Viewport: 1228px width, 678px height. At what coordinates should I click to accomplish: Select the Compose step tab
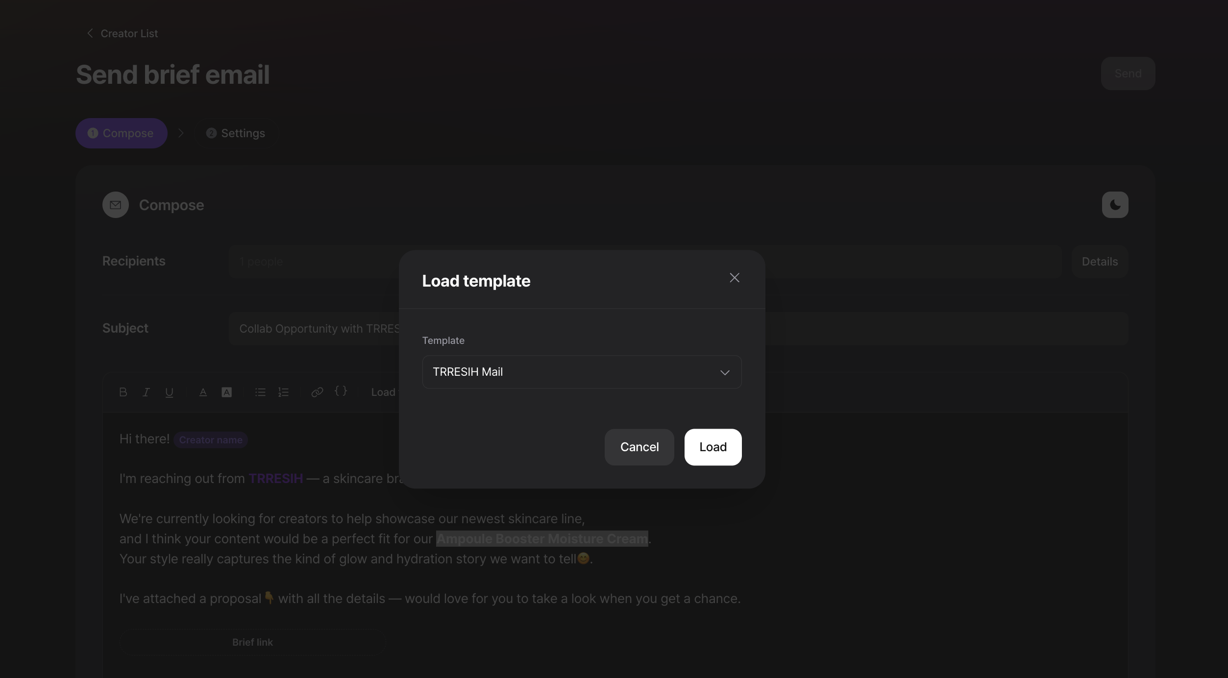coord(121,133)
